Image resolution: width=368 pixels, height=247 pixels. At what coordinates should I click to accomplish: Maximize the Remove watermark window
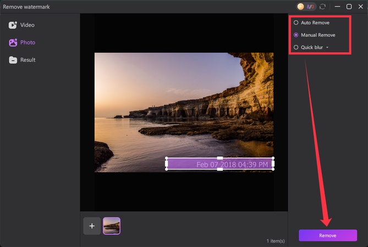349,7
